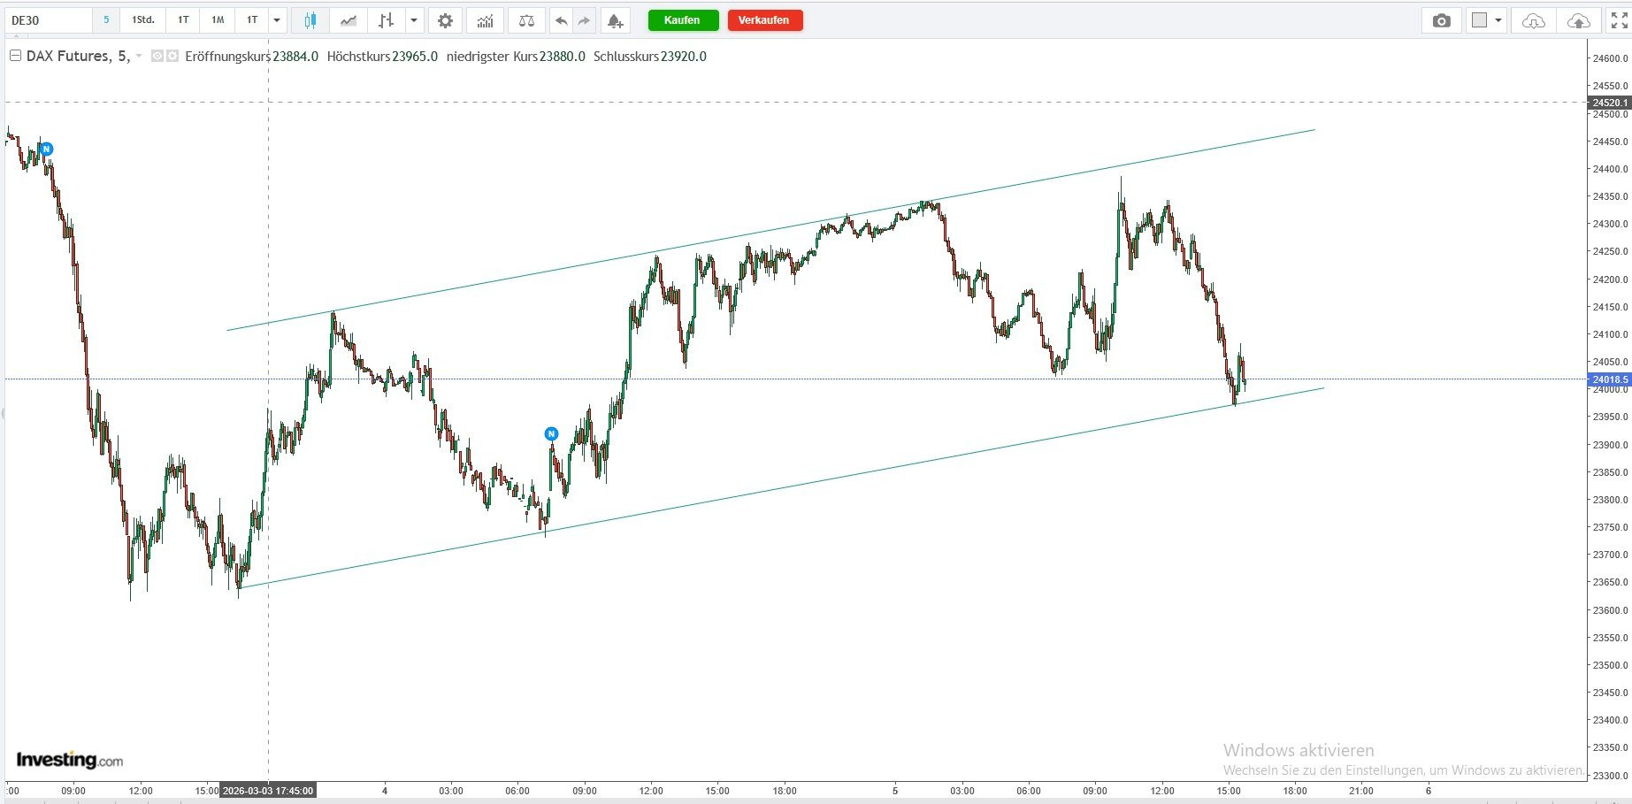Toggle fullscreen chart mode
Screen dimensions: 1632x804
pyautogui.click(x=1619, y=20)
